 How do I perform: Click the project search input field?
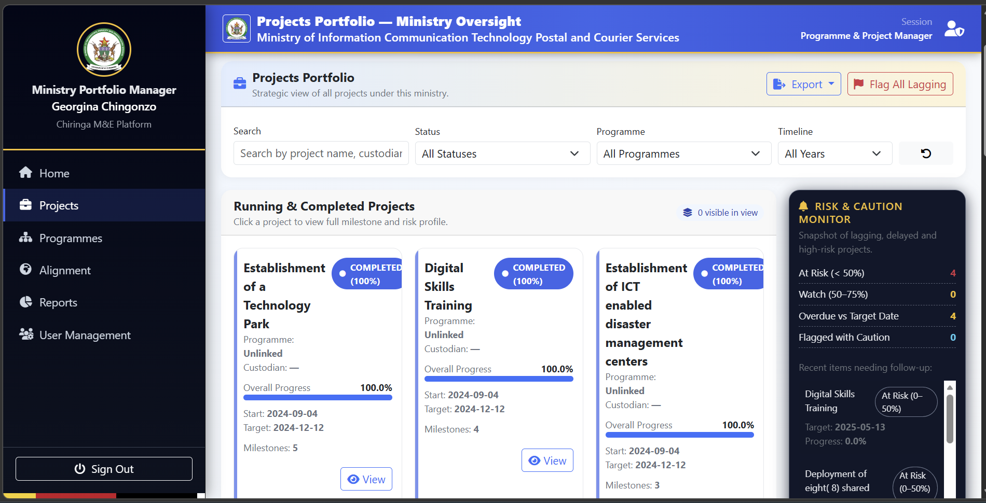[320, 153]
